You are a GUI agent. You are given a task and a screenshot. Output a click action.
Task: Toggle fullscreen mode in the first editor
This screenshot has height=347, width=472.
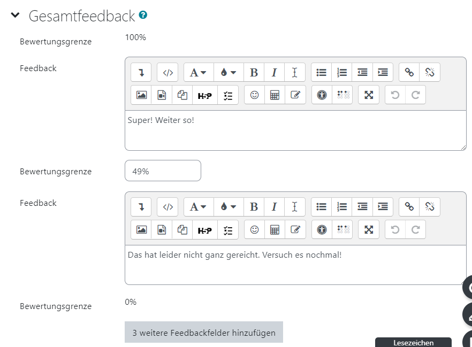pos(368,95)
